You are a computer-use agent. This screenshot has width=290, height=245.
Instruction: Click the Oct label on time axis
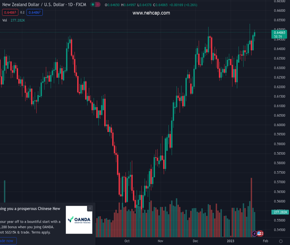point(127,241)
